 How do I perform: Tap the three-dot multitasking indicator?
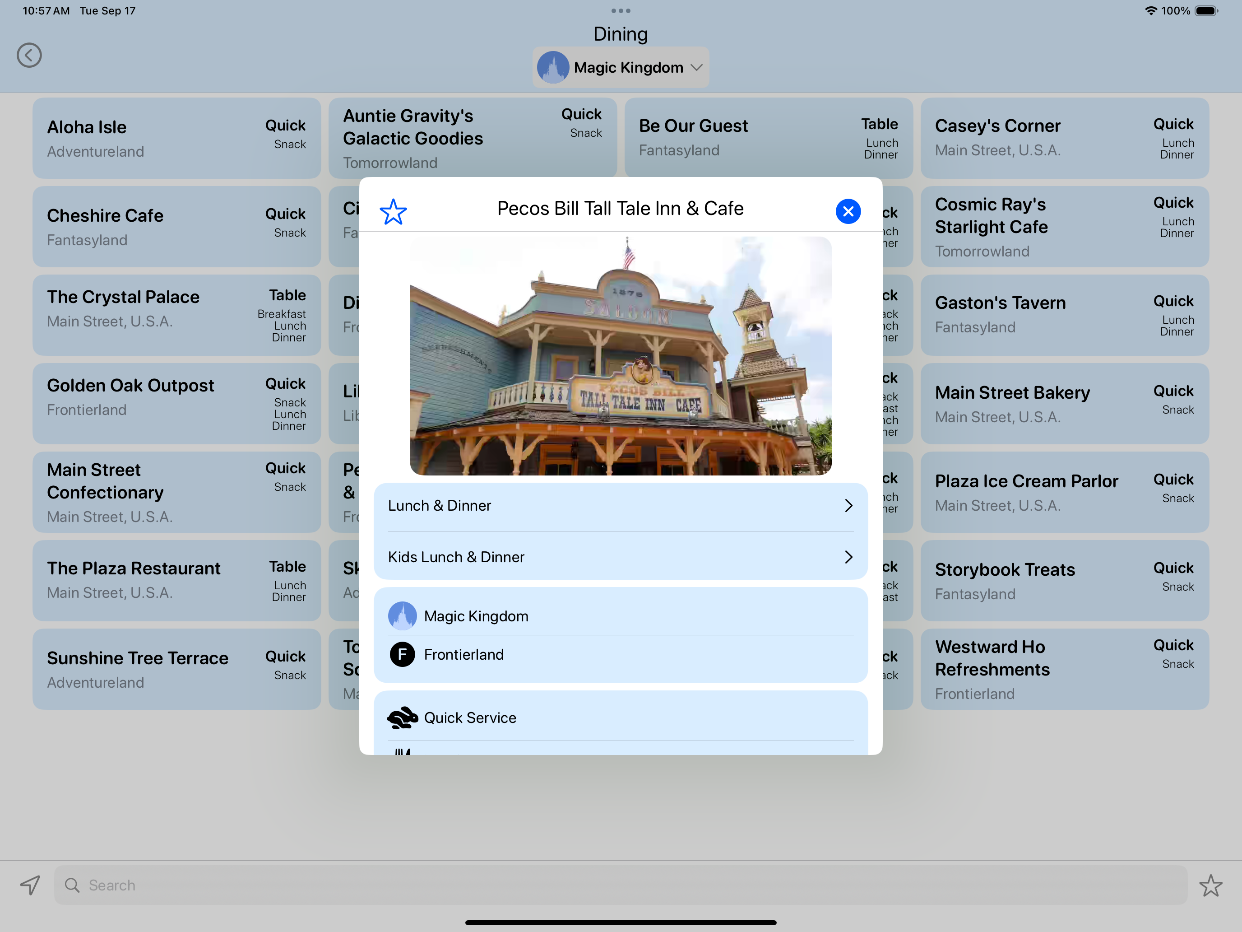tap(621, 11)
